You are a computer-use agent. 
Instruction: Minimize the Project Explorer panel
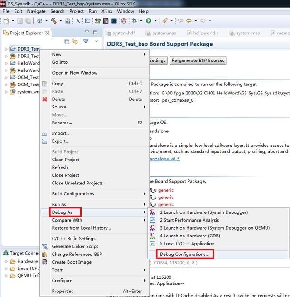click(87, 32)
